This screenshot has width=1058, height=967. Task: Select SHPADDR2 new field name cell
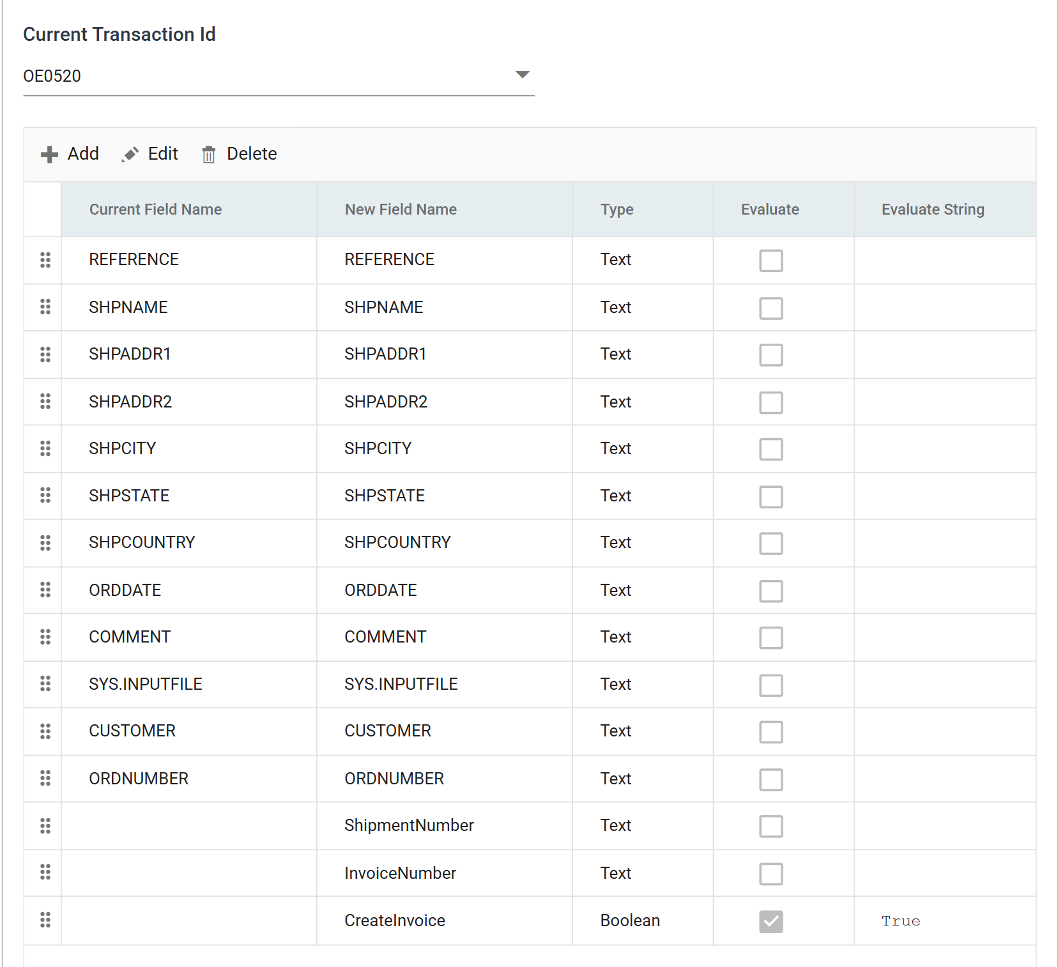pyautogui.click(x=445, y=402)
